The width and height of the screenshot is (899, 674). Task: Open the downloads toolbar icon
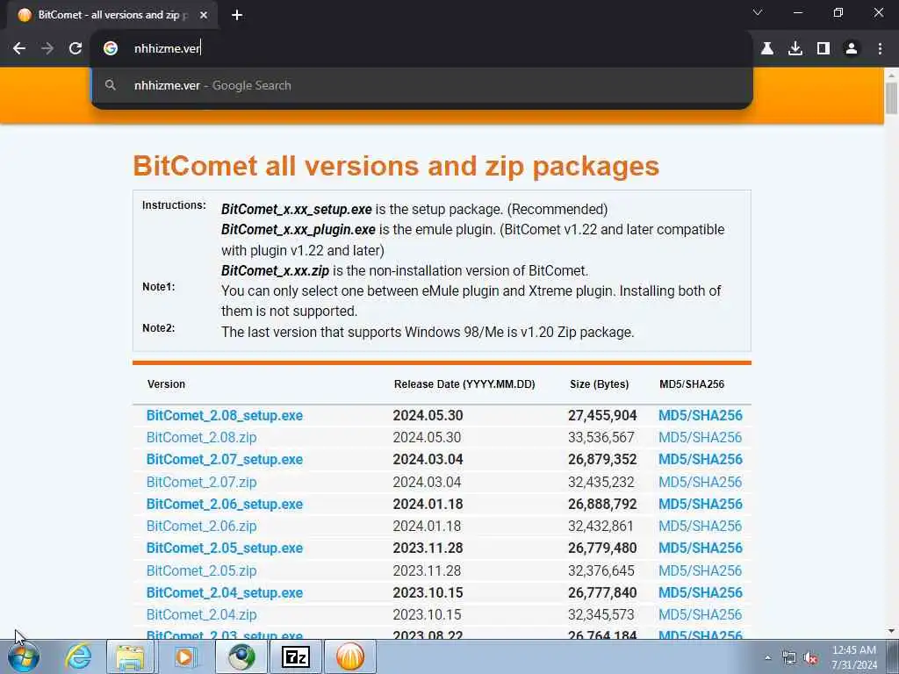coord(795,49)
